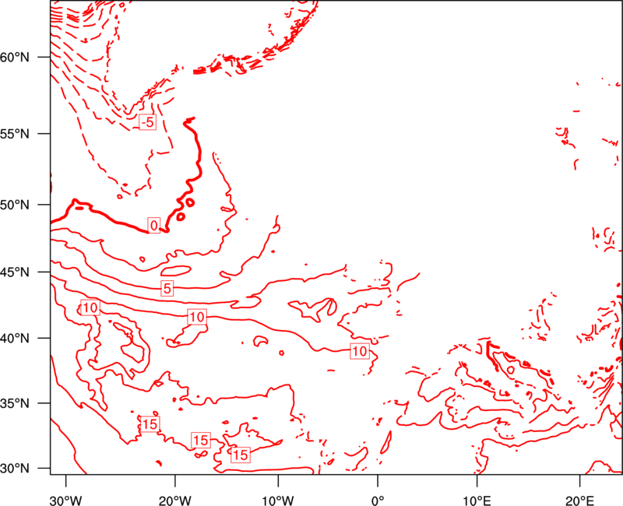
Task: Click the boxed 10 contour label nearest 0° longitude
Action: tap(360, 351)
